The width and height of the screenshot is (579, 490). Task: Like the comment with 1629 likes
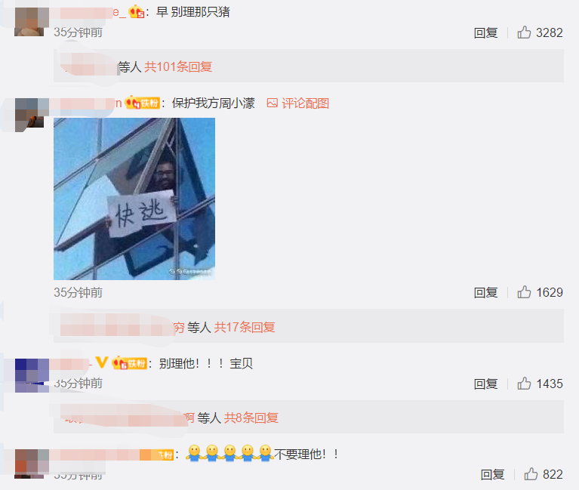tap(524, 292)
